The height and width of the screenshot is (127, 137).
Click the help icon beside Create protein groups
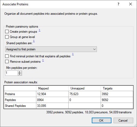tap(40, 30)
